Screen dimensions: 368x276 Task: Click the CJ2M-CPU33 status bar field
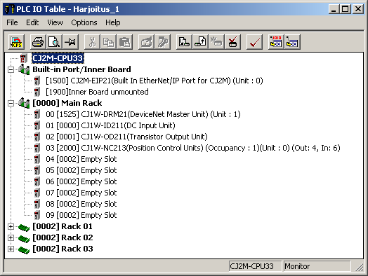click(256, 266)
